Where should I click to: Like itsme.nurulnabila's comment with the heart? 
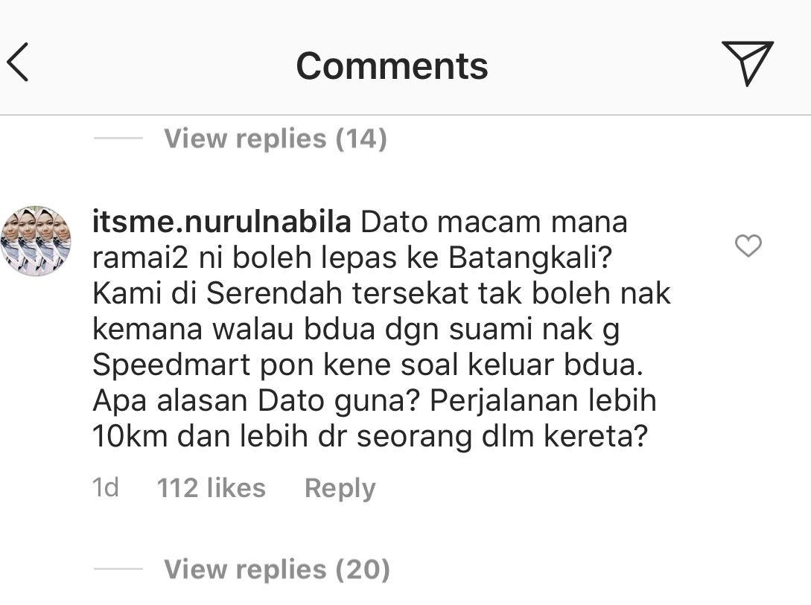pyautogui.click(x=748, y=246)
